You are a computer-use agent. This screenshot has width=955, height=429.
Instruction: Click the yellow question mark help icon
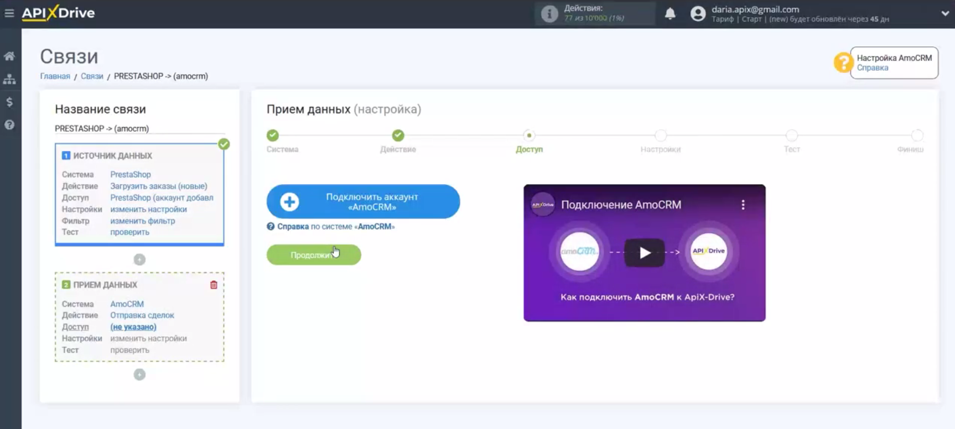(843, 62)
